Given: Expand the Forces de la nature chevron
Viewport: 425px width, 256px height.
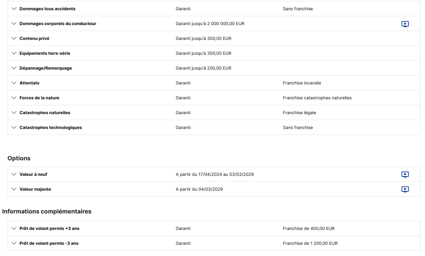Looking at the screenshot, I should (x=14, y=98).
